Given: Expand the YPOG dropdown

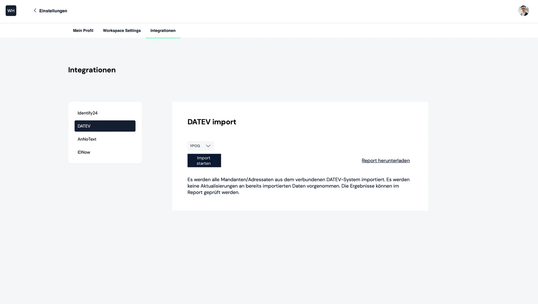Looking at the screenshot, I should tap(200, 146).
